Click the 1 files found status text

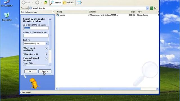pyautogui.click(x=25, y=92)
